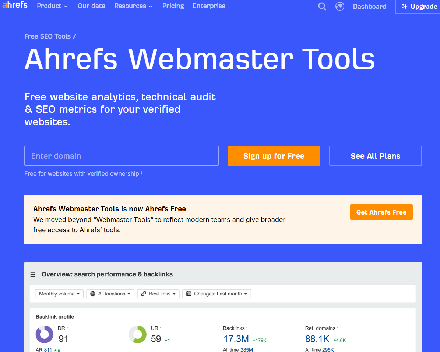
Task: Focus the Enter domain field
Action: click(122, 156)
